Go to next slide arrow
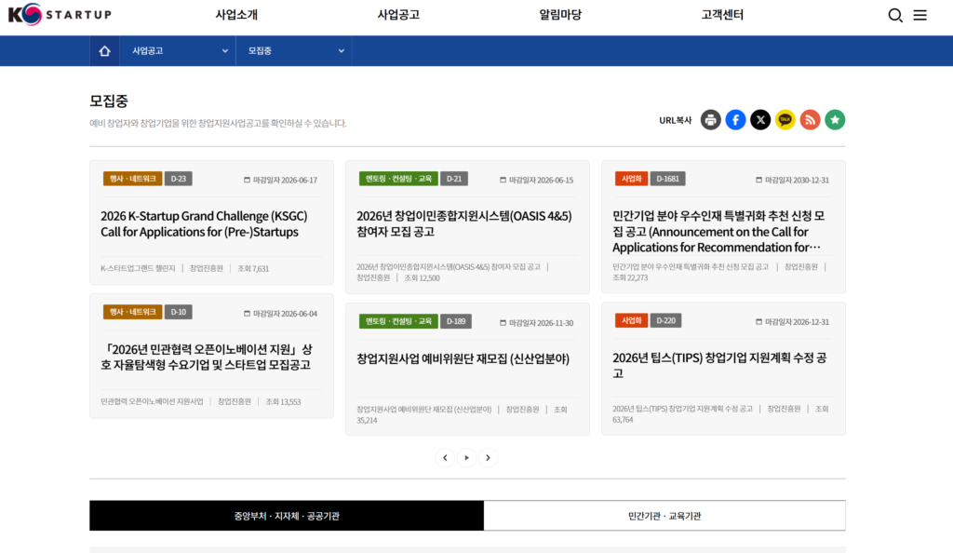Viewport: 953px width, 553px height. pyautogui.click(x=488, y=458)
